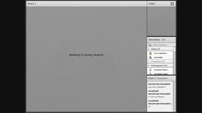Screen dimensions: 202x113
Task: Select participant meshkat fatem... entry
Action: pos(160,70)
